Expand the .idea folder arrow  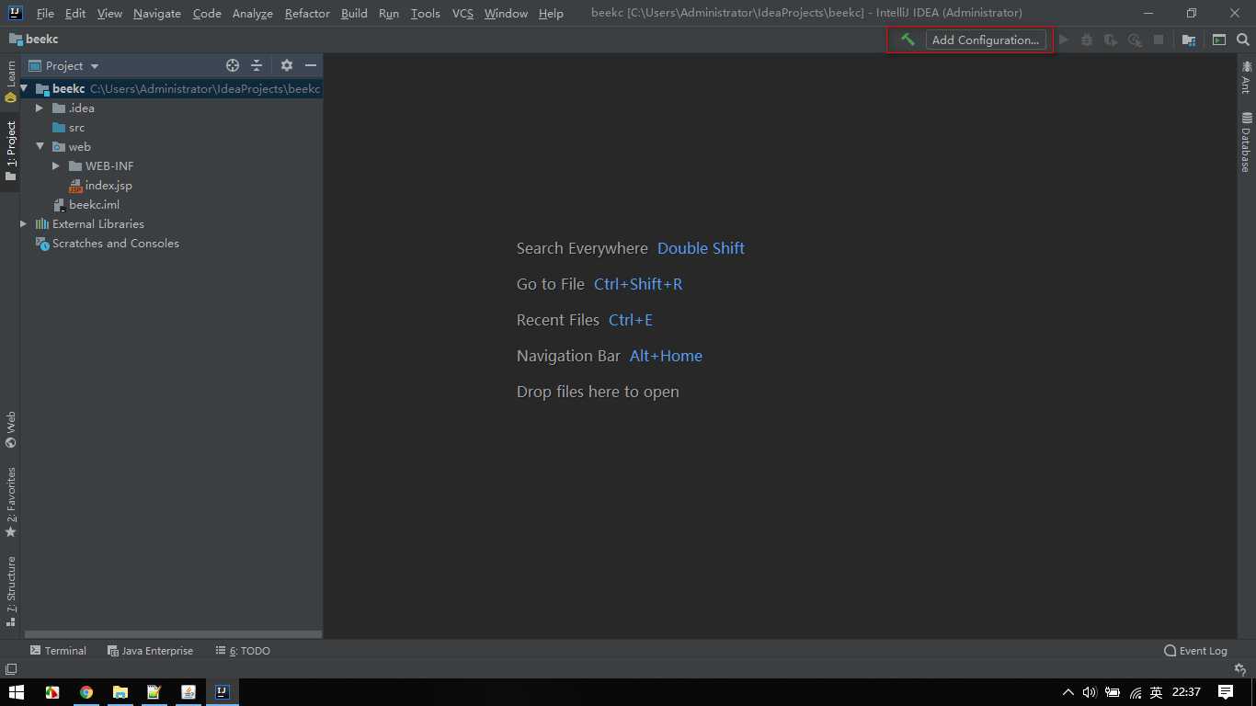[x=40, y=108]
